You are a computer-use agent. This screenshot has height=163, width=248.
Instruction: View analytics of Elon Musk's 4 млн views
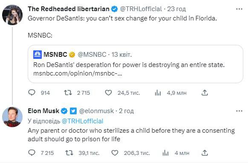click(x=165, y=153)
